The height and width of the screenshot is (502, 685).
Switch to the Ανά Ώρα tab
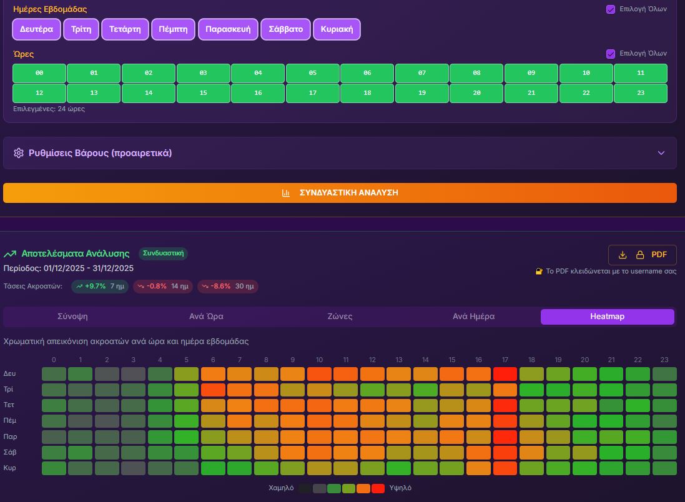206,317
